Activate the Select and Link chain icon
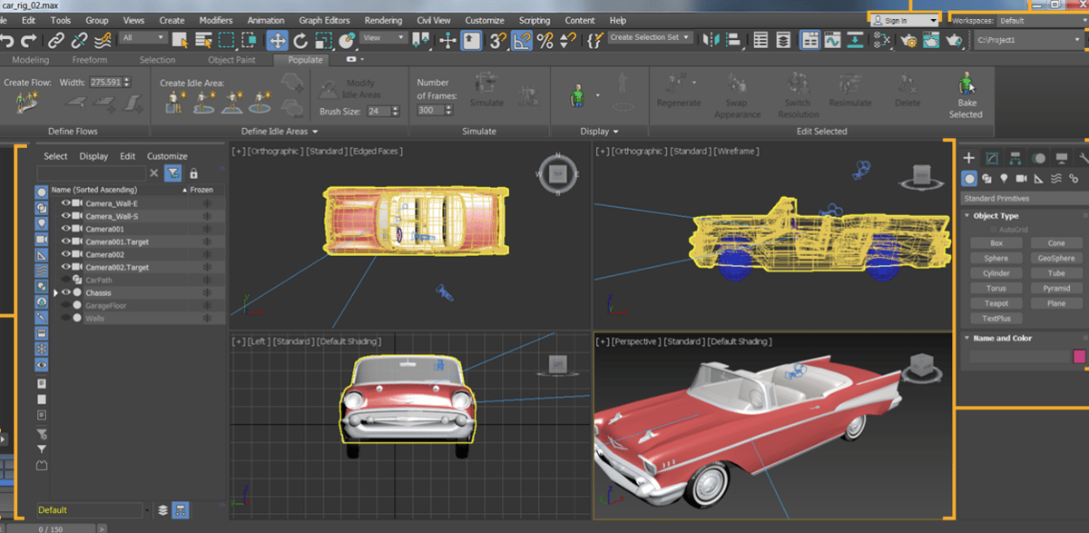Image resolution: width=1089 pixels, height=533 pixels. click(x=57, y=40)
